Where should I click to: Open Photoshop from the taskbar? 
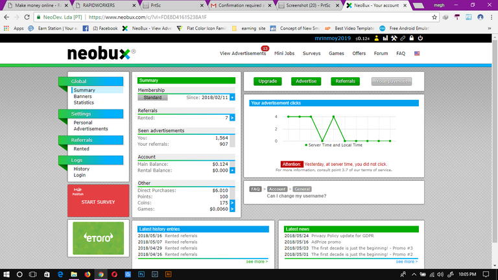point(141,274)
